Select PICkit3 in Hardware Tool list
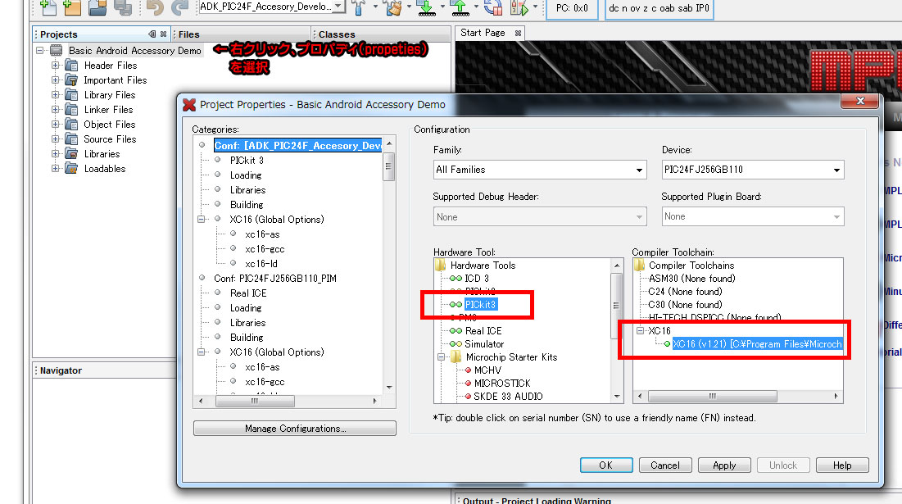This screenshot has height=504, width=902. 481,305
